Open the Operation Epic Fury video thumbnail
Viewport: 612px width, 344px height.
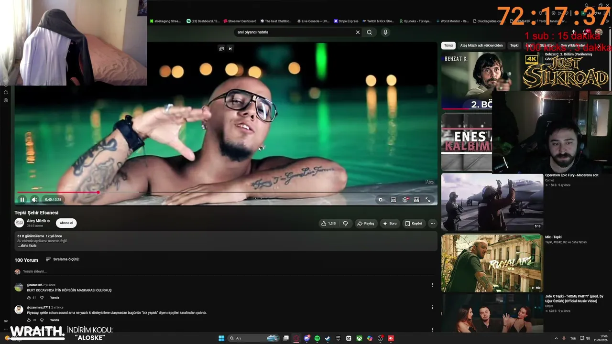[x=492, y=202]
